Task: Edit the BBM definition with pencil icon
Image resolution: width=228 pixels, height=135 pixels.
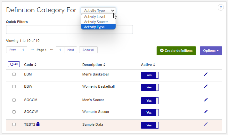Action: tap(206, 74)
